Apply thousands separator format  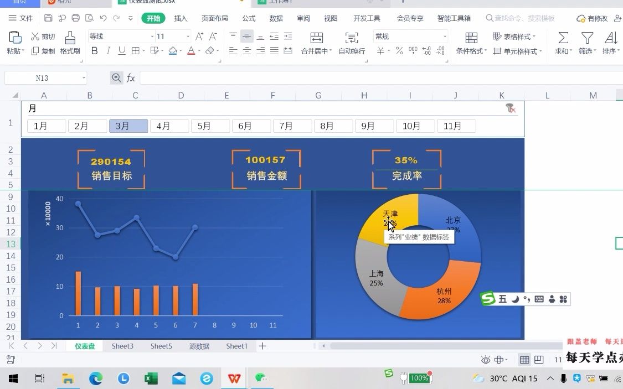(413, 51)
